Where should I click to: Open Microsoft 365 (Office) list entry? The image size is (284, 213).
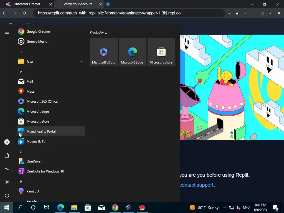(x=51, y=102)
